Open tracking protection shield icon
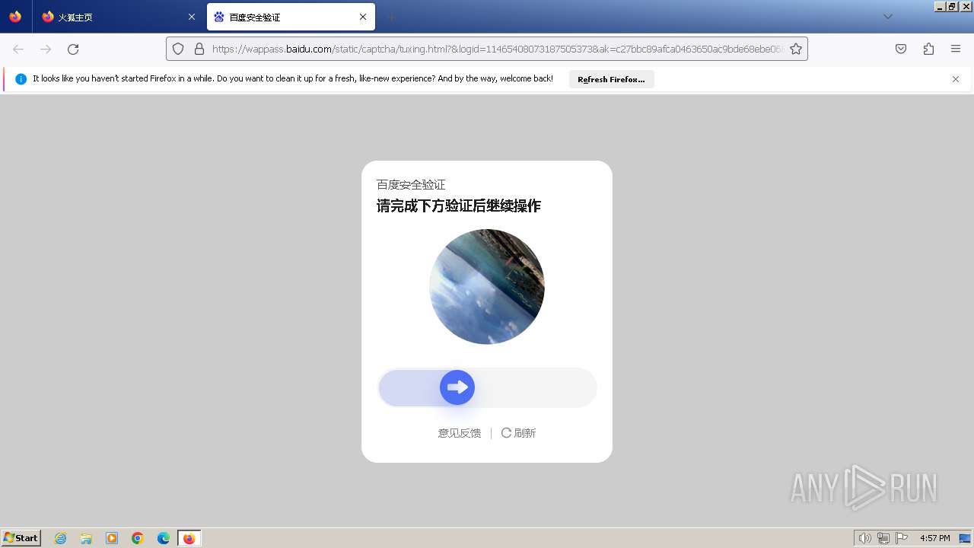The height and width of the screenshot is (548, 974). click(x=178, y=49)
